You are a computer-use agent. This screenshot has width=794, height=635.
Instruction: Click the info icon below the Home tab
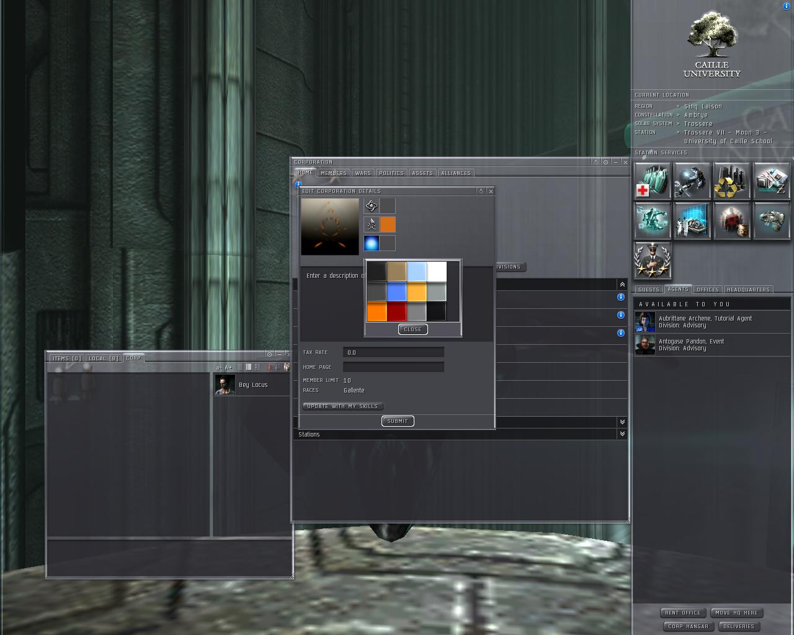coord(298,184)
